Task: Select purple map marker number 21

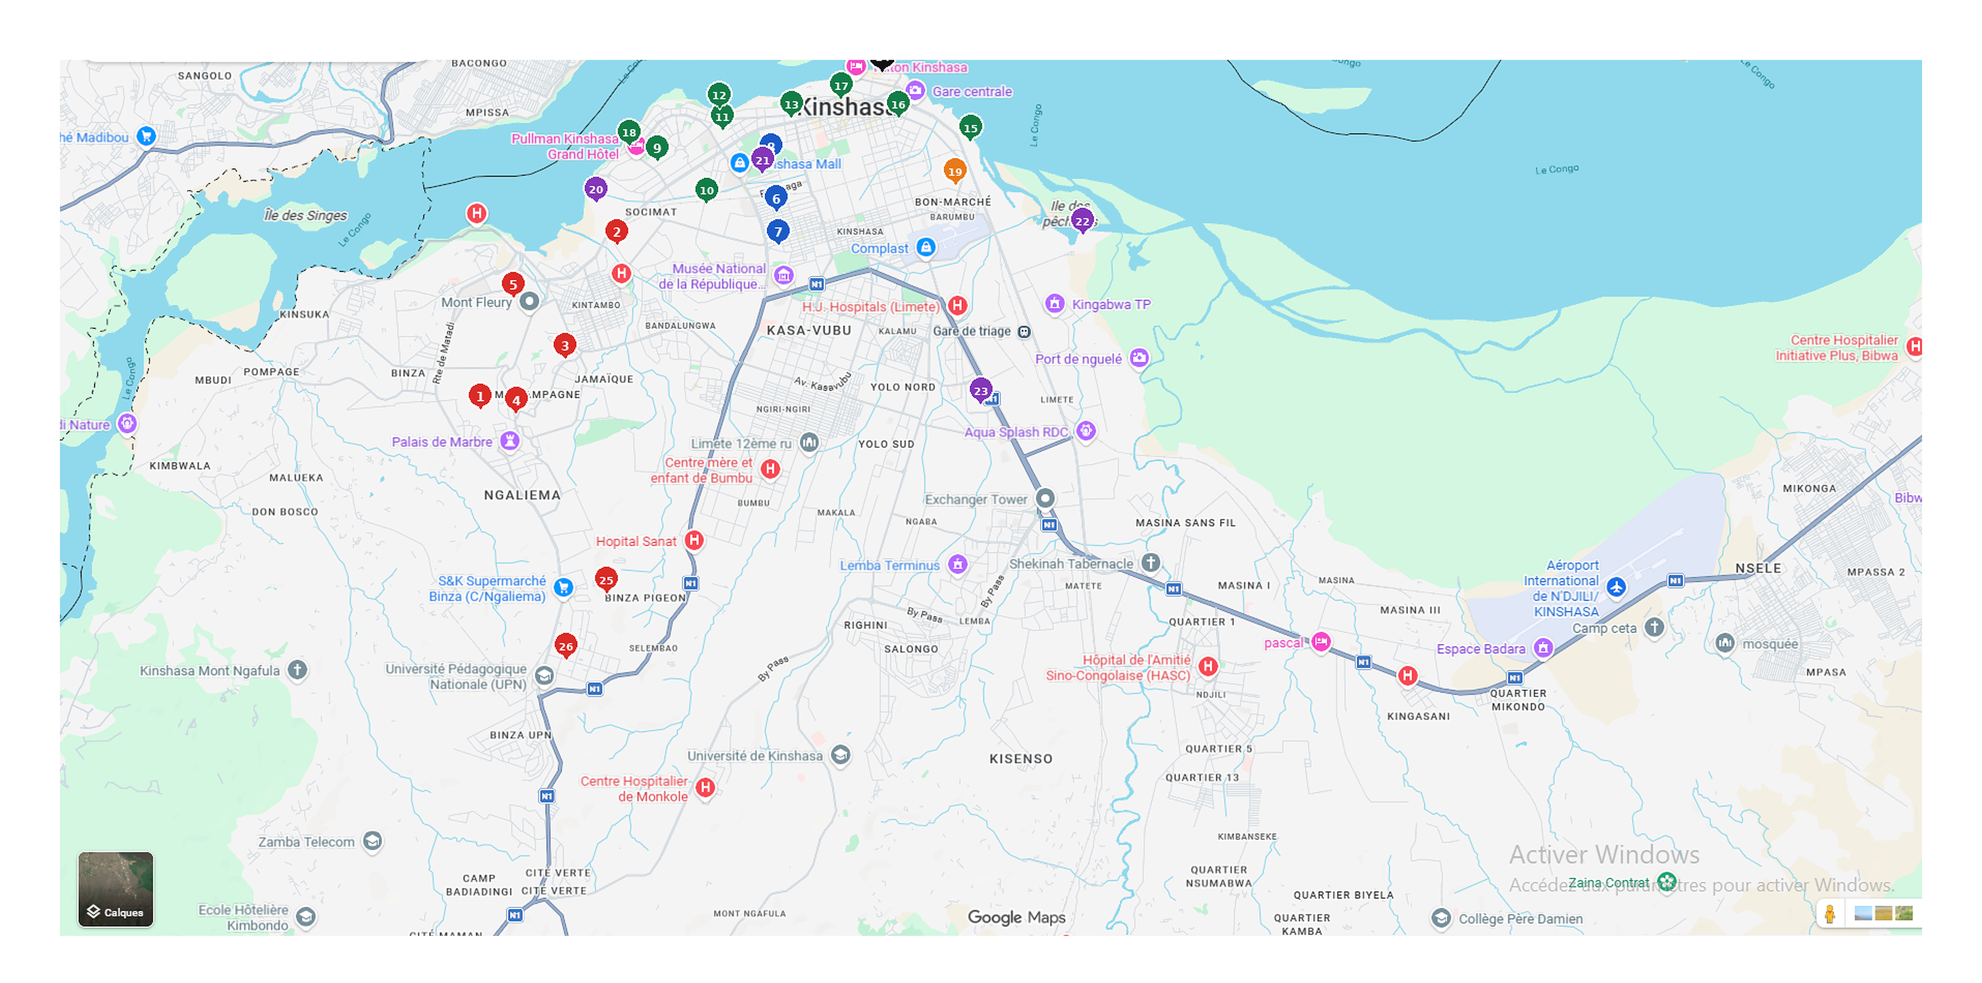Action: [763, 160]
